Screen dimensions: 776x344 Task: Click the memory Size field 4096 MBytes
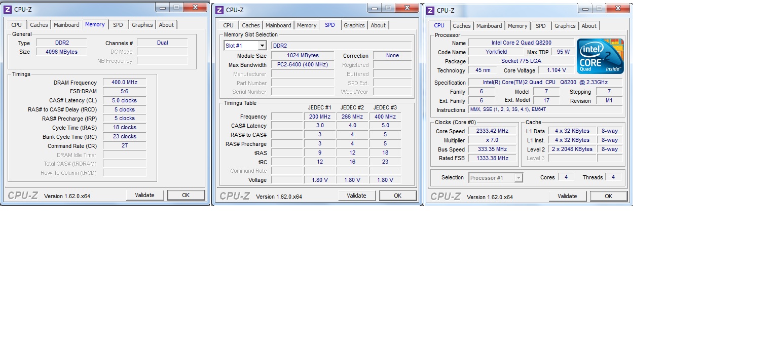[61, 52]
